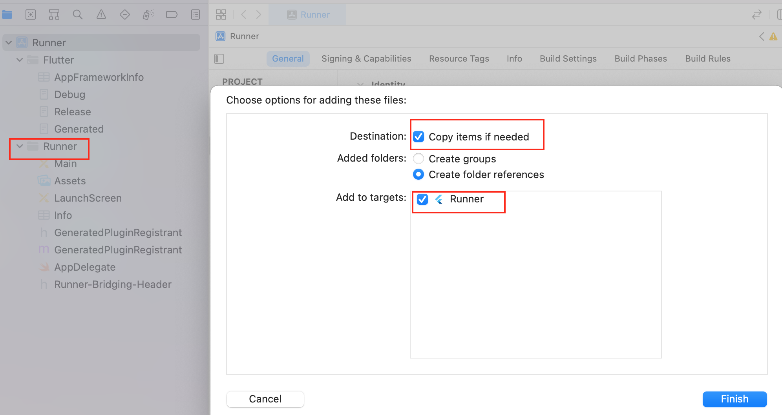Screen dimensions: 782x415
Task: Open the Test navigator diamond icon
Action: point(125,15)
